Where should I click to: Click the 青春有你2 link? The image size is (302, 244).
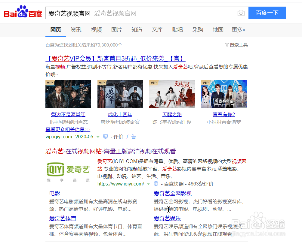tap(224, 115)
